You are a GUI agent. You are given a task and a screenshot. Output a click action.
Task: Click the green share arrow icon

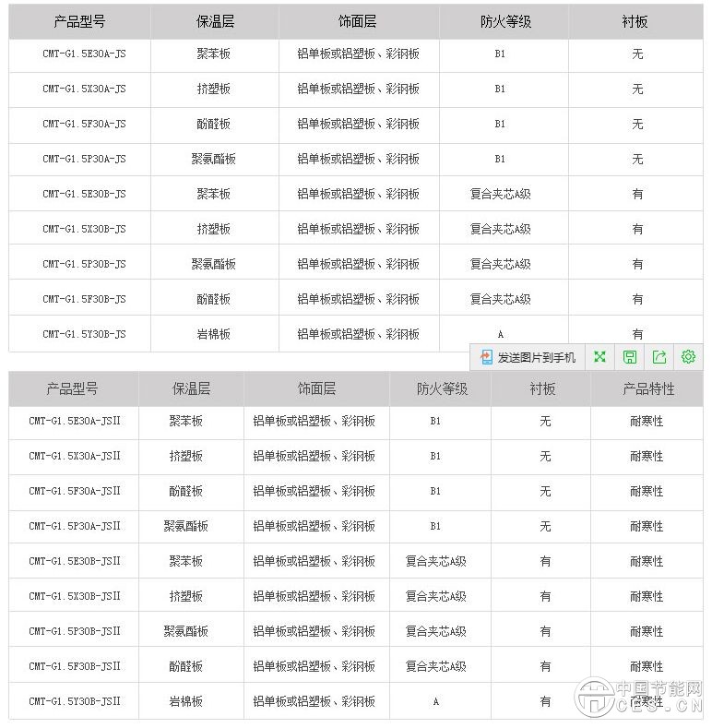pos(659,357)
